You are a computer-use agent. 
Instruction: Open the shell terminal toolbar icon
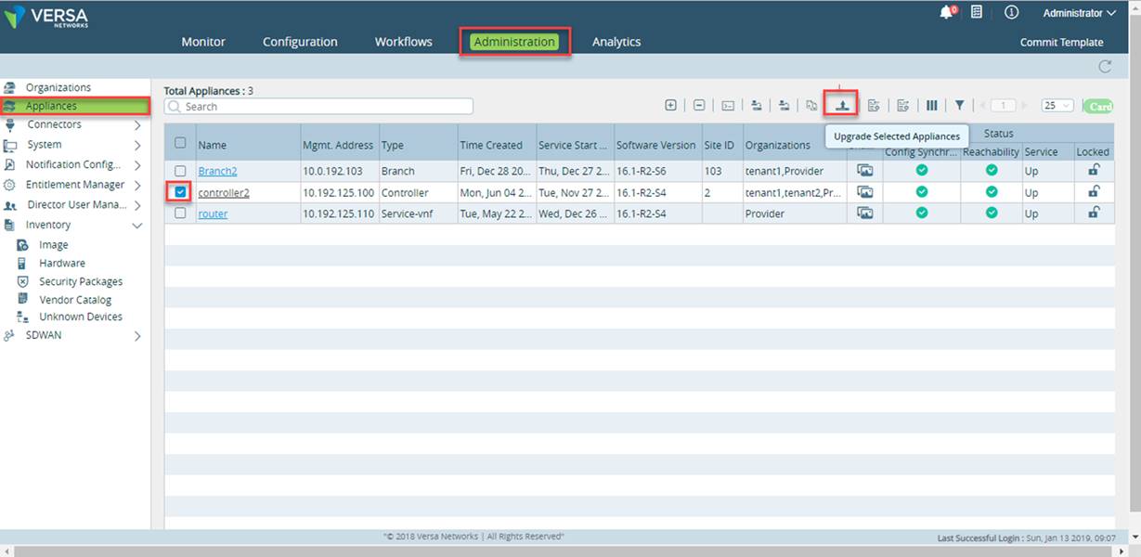[729, 106]
